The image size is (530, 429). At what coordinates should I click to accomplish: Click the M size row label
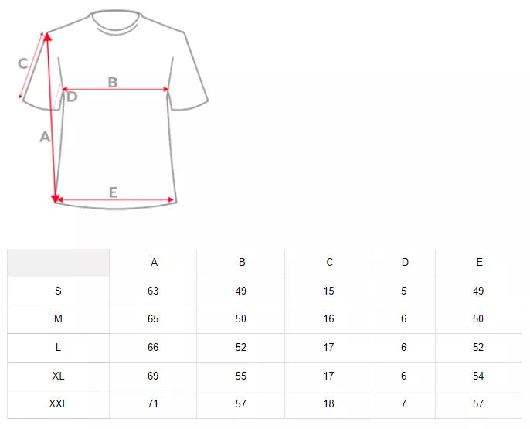click(58, 319)
